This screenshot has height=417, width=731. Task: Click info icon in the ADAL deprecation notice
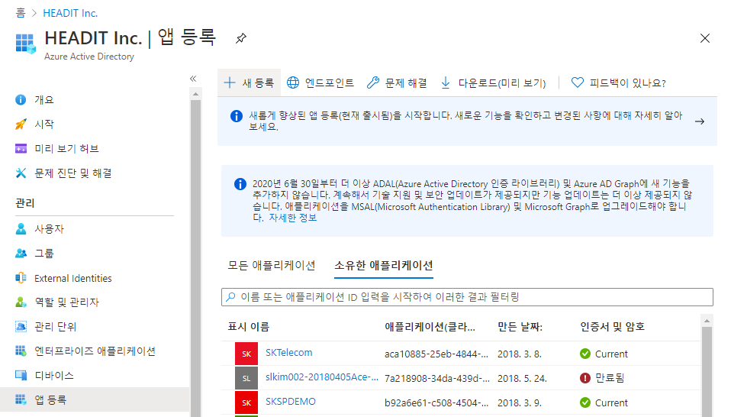(240, 184)
